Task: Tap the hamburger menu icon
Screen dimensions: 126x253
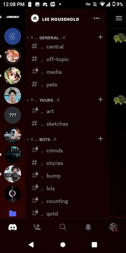Action: tap(119, 18)
